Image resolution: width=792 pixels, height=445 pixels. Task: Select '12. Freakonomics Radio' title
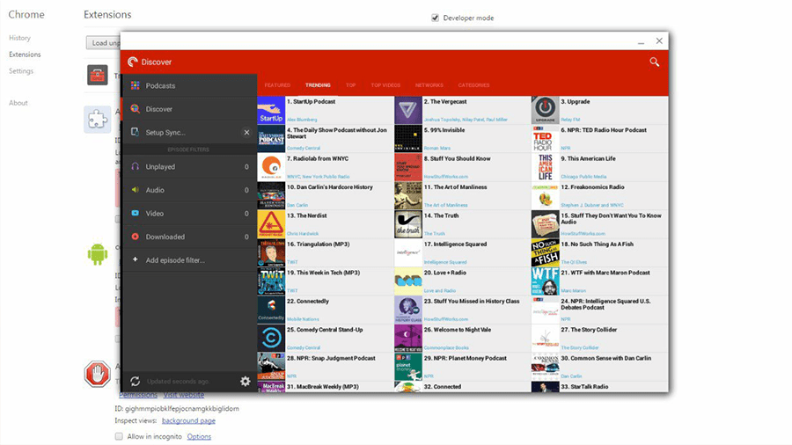(592, 187)
